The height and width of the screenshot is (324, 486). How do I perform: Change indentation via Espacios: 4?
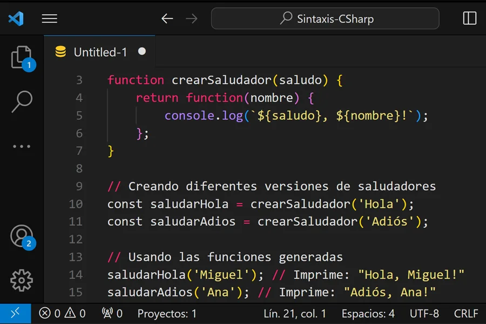pyautogui.click(x=368, y=313)
